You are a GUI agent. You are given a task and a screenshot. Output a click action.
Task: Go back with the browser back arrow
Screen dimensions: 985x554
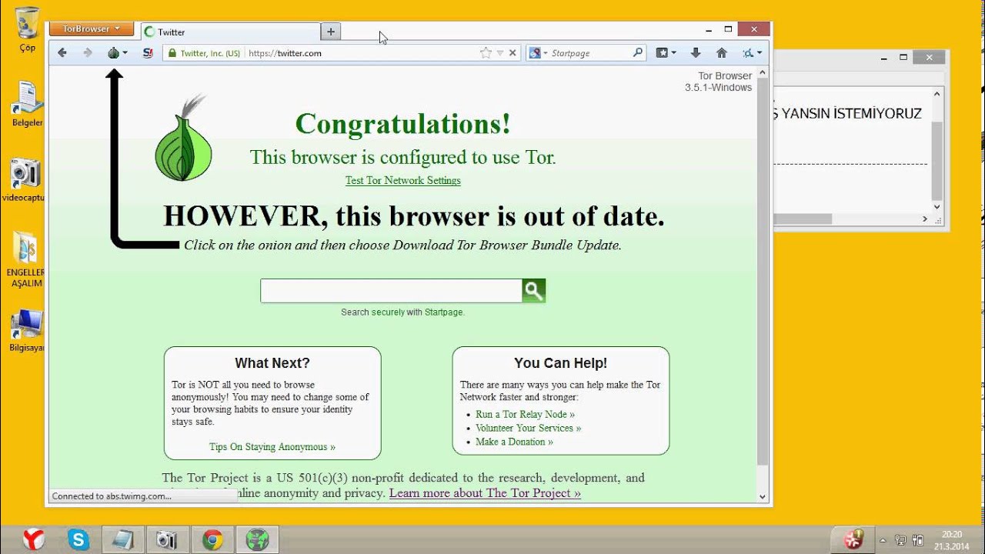click(62, 53)
